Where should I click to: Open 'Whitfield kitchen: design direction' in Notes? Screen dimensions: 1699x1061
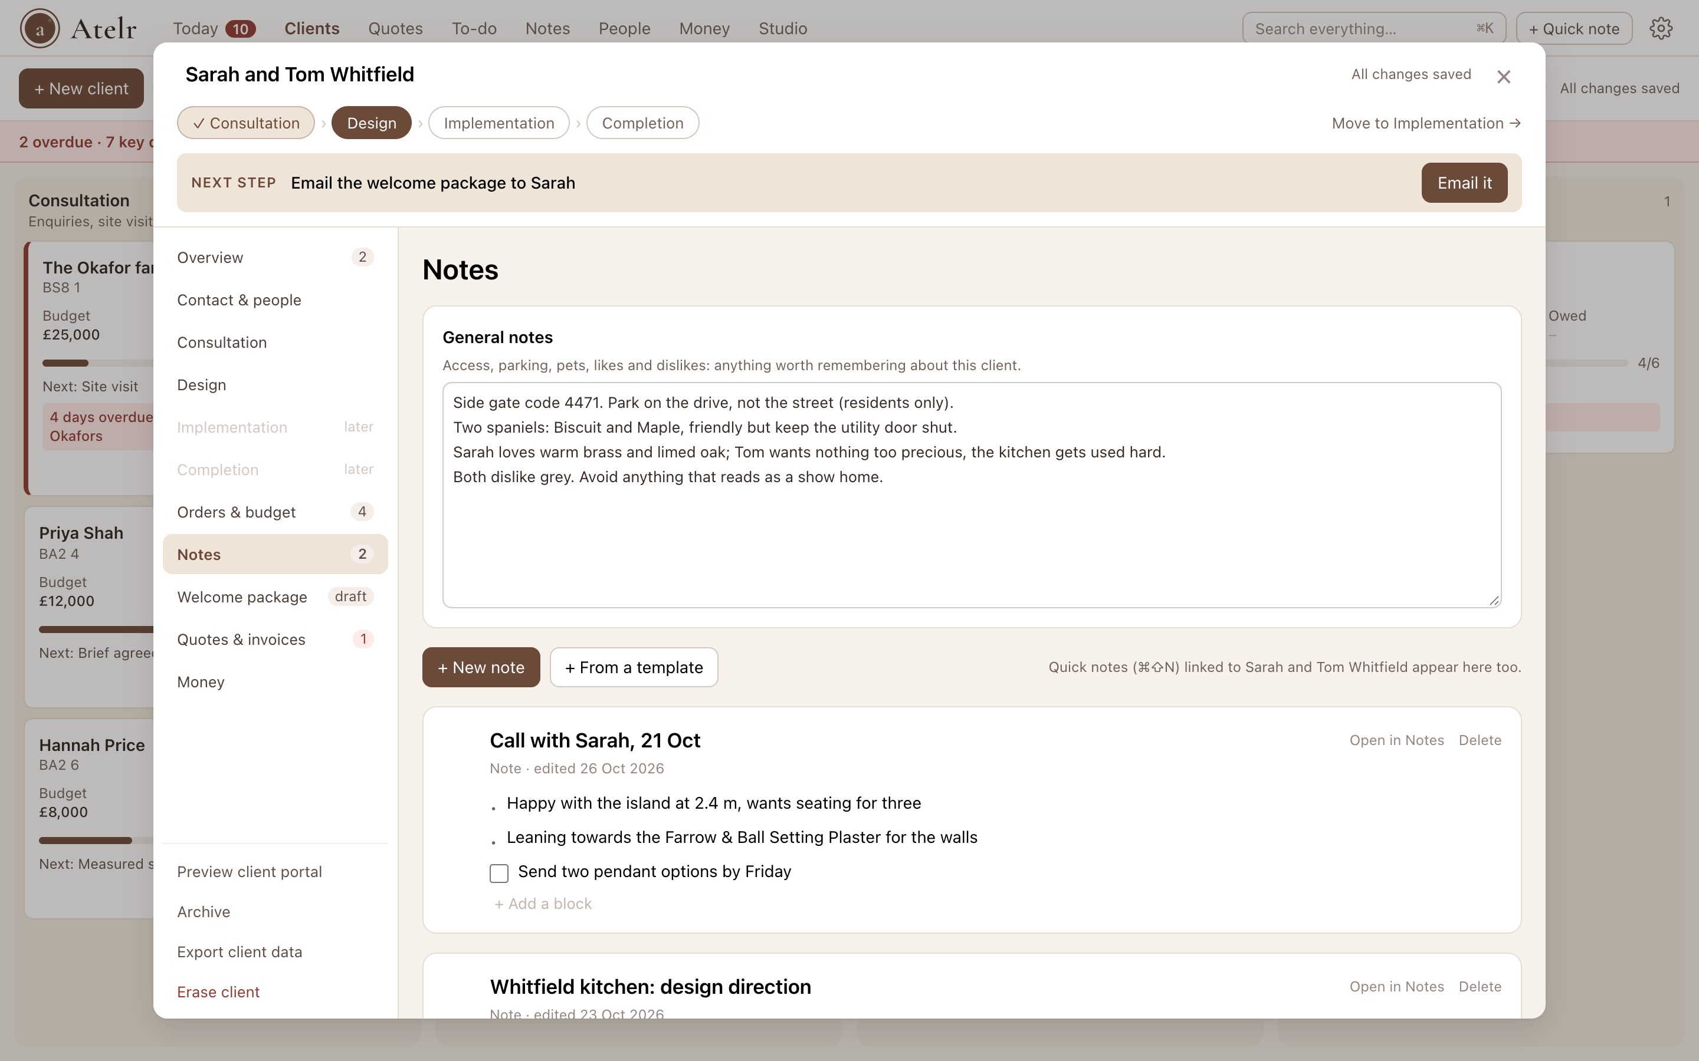1396,987
